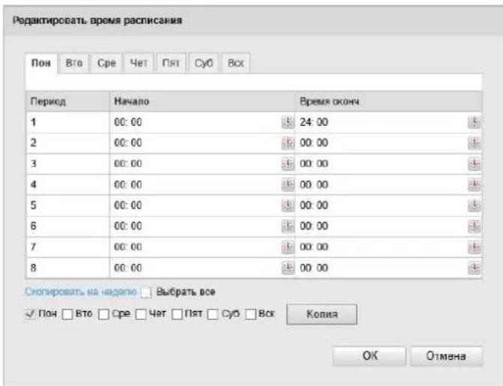Image resolution: width=503 pixels, height=386 pixels.
Task: Open time picker for period 1 end time
Action: (474, 122)
